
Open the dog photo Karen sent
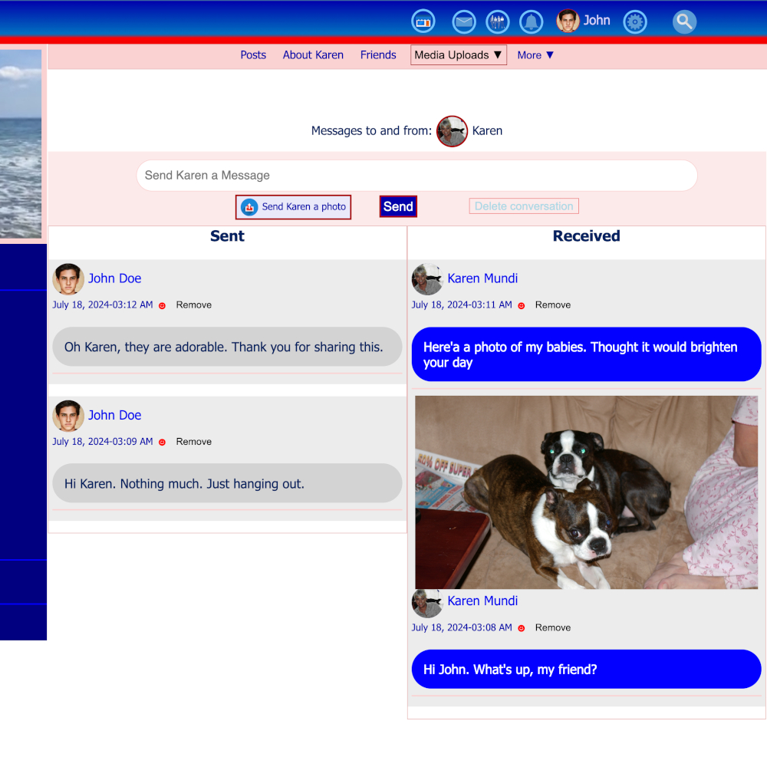586,492
